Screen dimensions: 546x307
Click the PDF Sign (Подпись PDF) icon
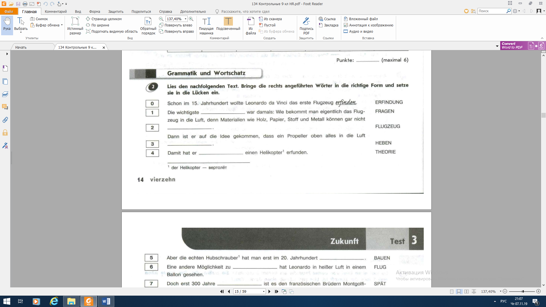pyautogui.click(x=306, y=26)
